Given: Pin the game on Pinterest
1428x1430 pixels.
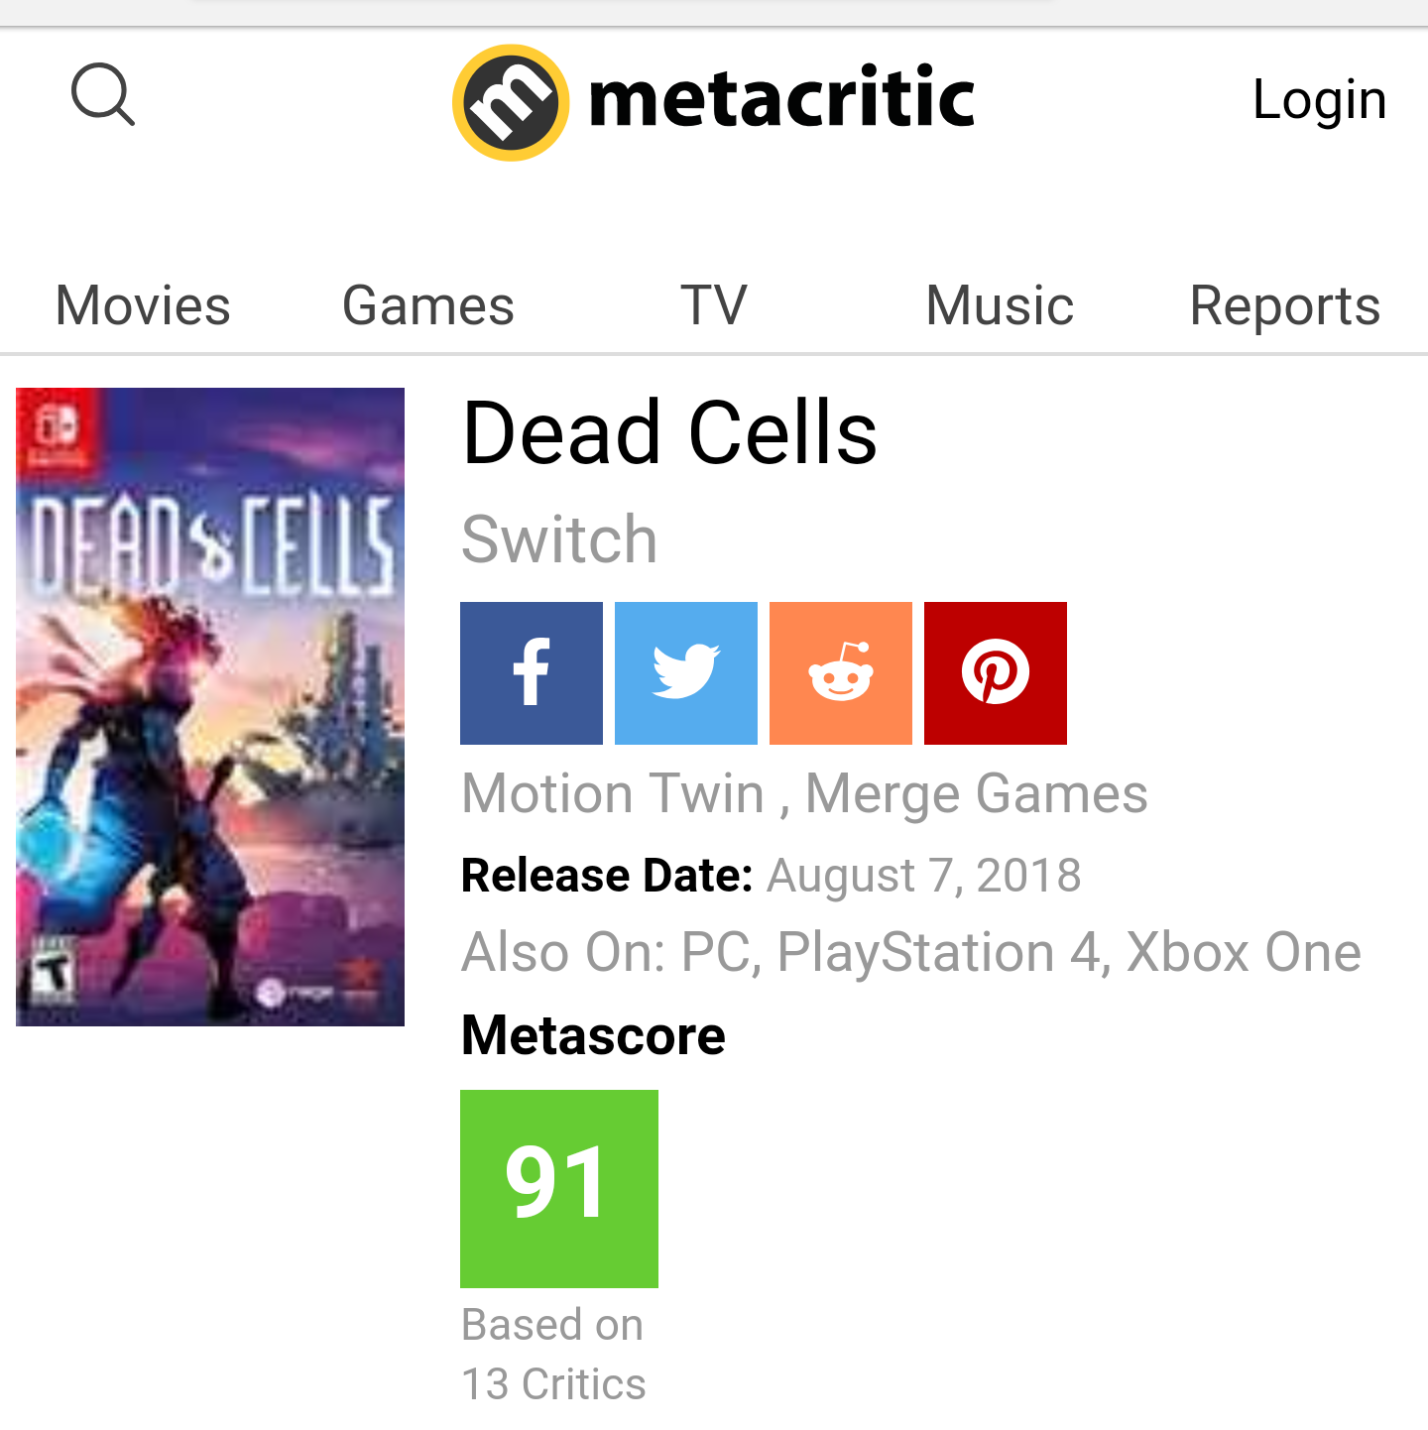Looking at the screenshot, I should (996, 673).
